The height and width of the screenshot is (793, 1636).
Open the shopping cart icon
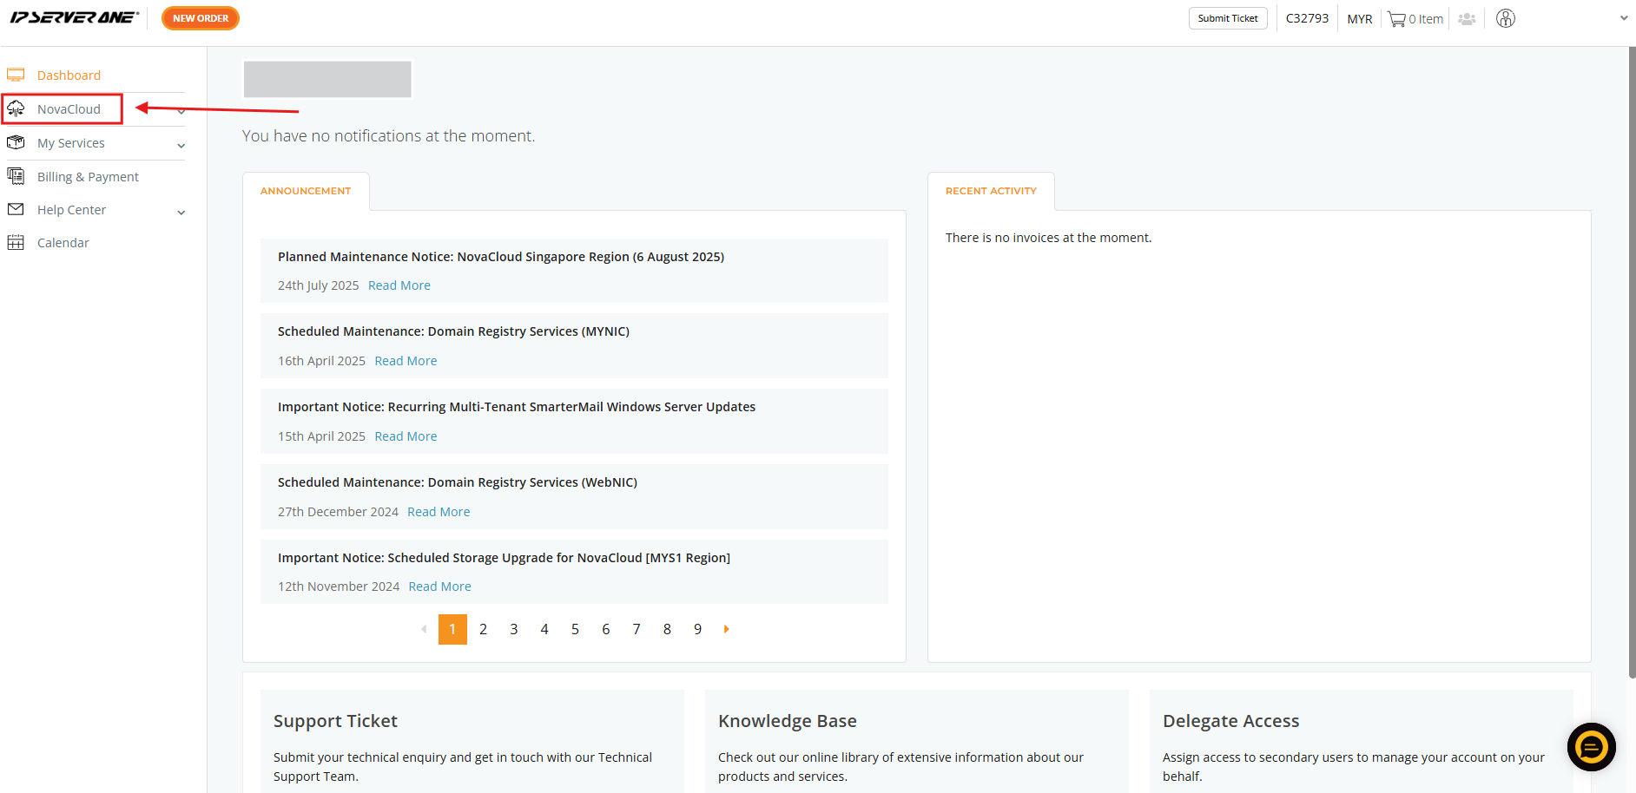(1396, 18)
